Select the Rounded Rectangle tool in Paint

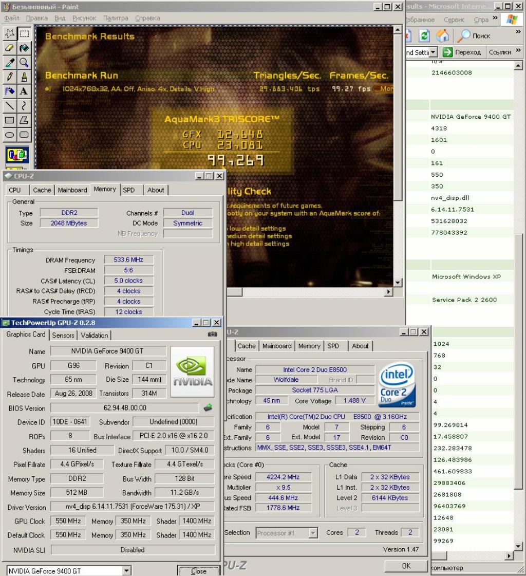(24, 135)
